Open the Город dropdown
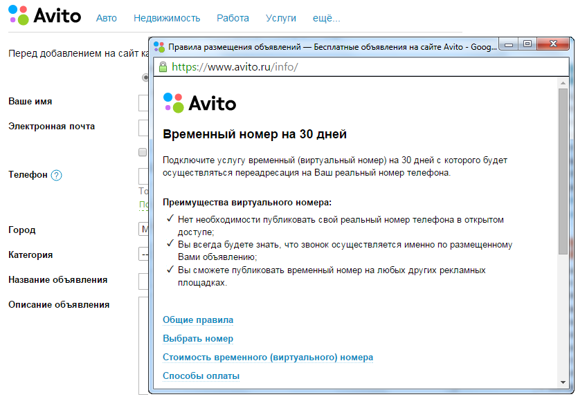Image resolution: width=578 pixels, height=408 pixels. [143, 229]
